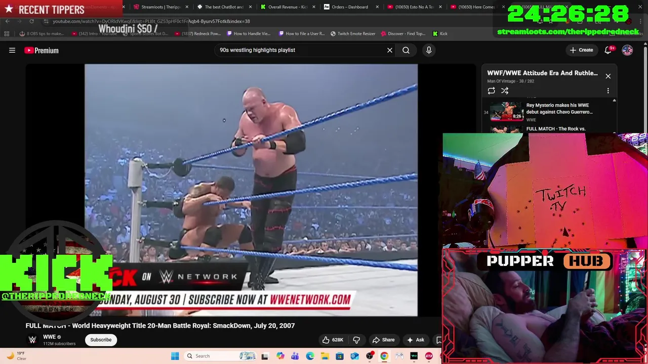Open Microsoft Teams from taskbar

(x=295, y=356)
